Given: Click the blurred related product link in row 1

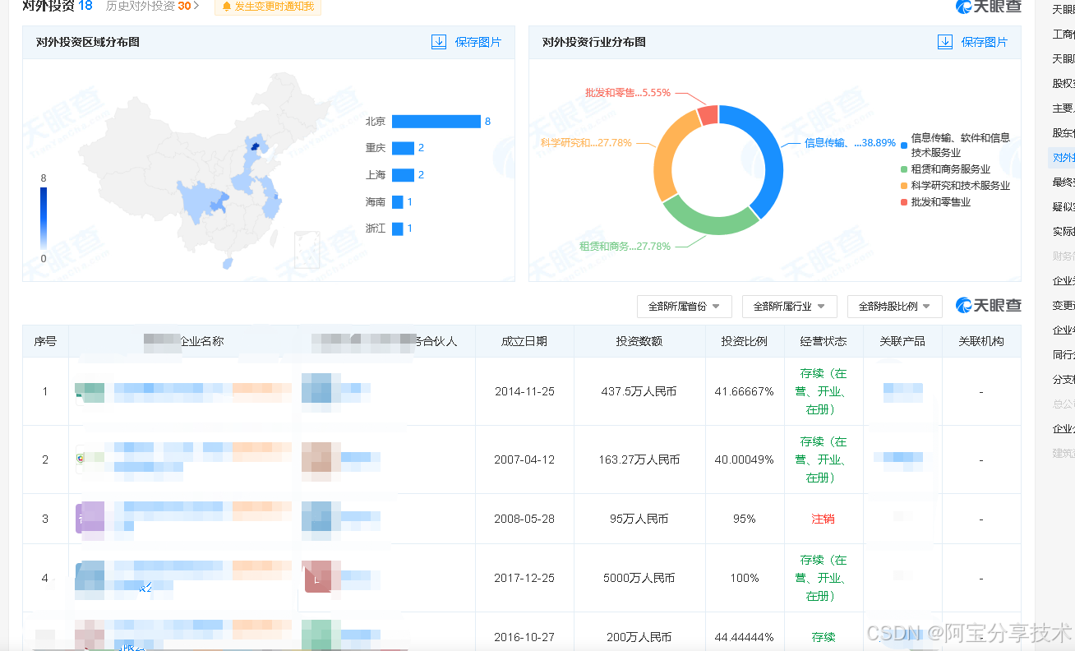Looking at the screenshot, I should (902, 392).
